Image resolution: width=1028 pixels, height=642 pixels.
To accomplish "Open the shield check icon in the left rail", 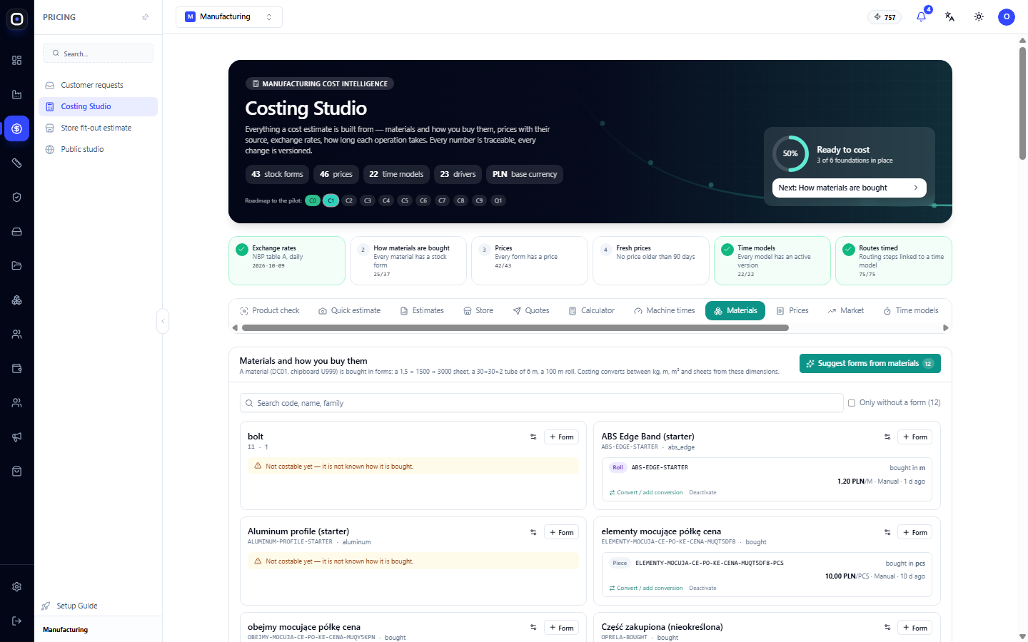I will pos(17,198).
